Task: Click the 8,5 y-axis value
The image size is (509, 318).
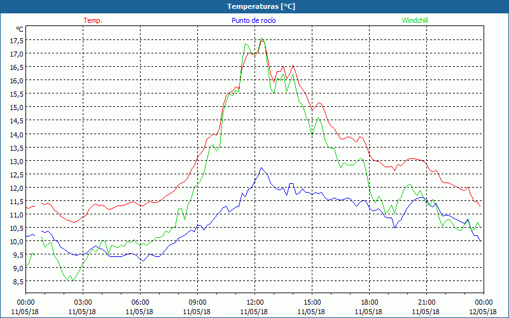Action: [18, 282]
